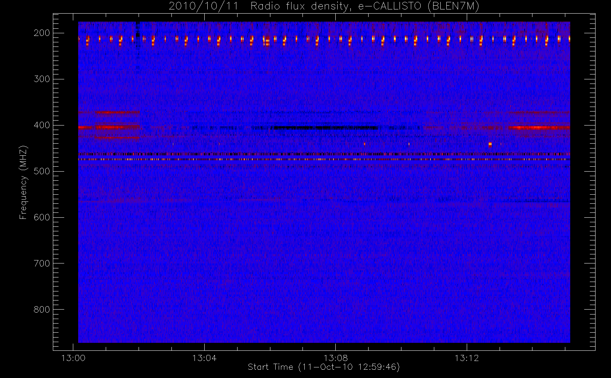The width and height of the screenshot is (611, 378).
Task: Click the 13:00 time tick label
Action: pyautogui.click(x=73, y=358)
